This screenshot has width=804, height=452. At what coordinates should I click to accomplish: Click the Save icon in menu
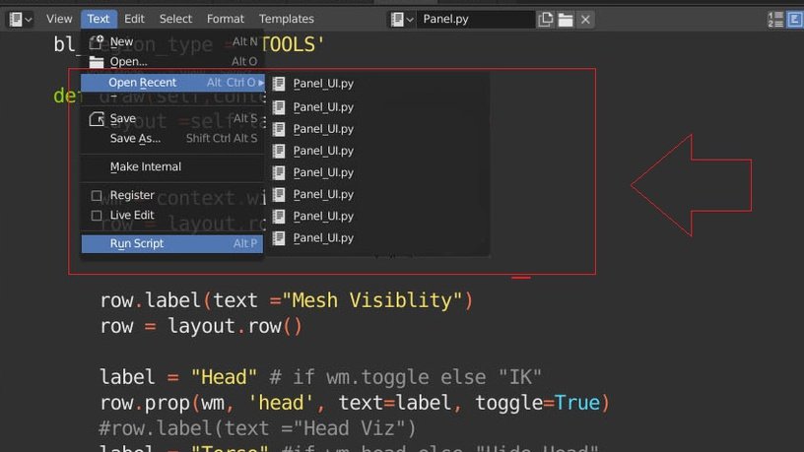[x=96, y=118]
